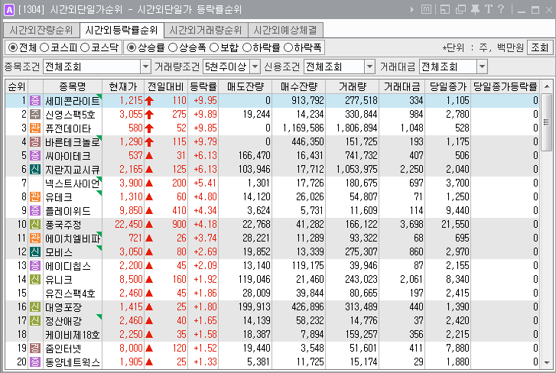This screenshot has height=373, width=556.
Task: Click the 당일종가등락률 column header
Action: tap(506, 86)
